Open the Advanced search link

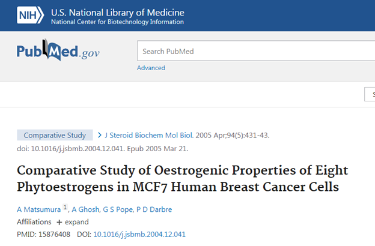[x=151, y=68]
